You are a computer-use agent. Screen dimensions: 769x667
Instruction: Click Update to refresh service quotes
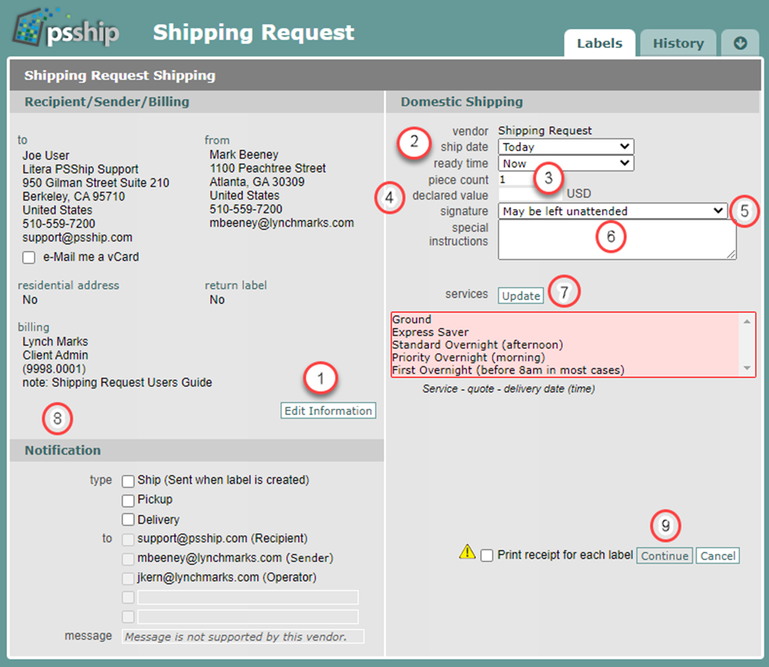(x=520, y=295)
